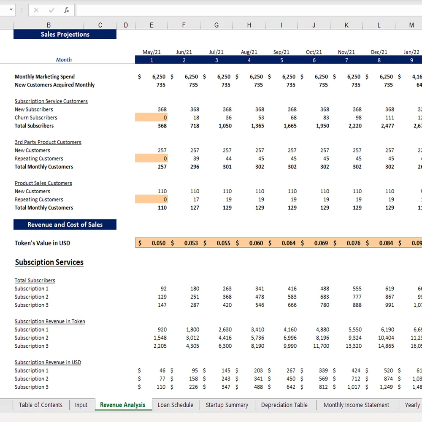Switch to the Depreciation Table tab
The width and height of the screenshot is (422, 422).
284,405
